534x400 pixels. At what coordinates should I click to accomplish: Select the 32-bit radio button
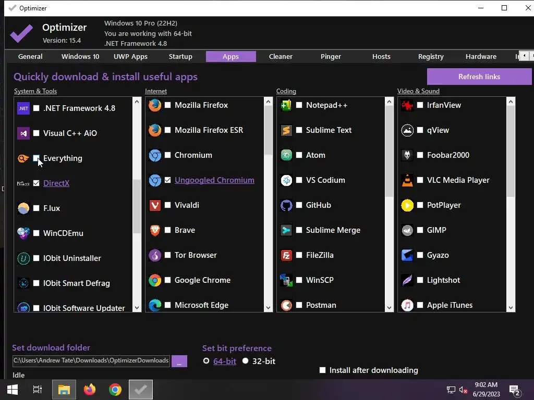(245, 361)
